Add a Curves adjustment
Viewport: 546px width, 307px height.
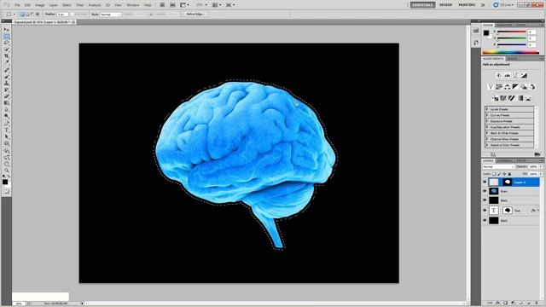tap(515, 75)
